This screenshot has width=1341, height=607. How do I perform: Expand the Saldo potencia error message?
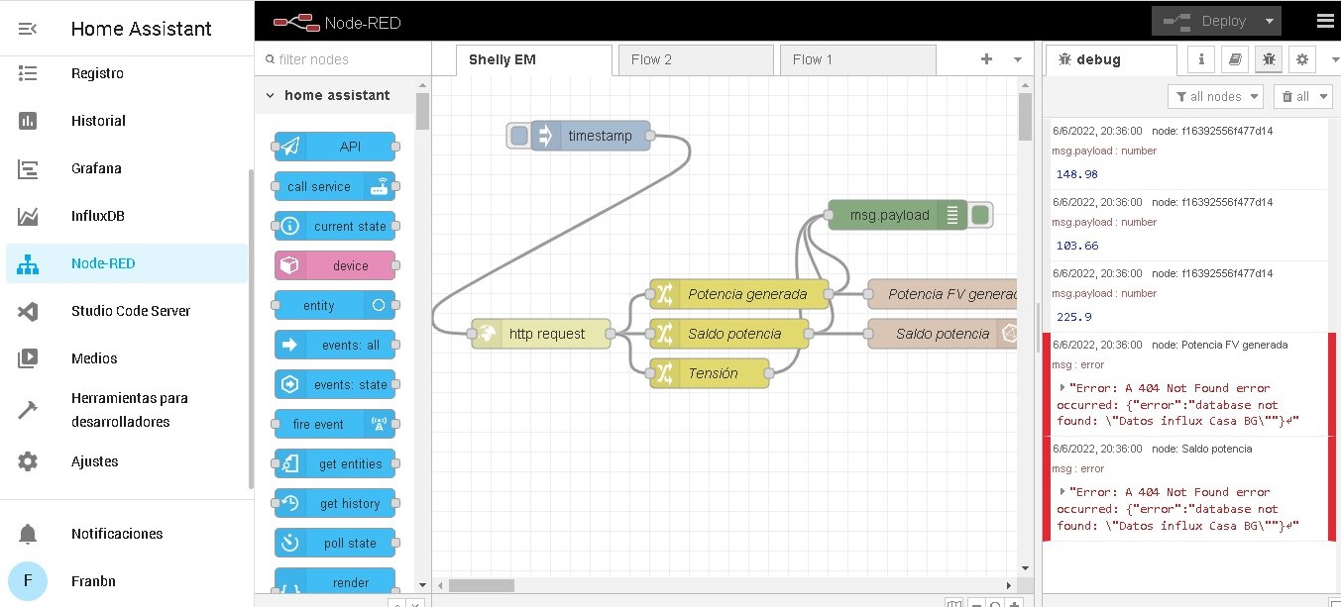[1063, 491]
